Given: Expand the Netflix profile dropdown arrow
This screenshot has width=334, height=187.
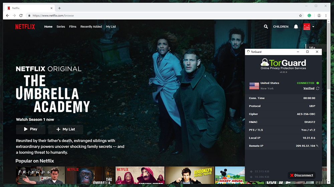Looking at the screenshot, I should tap(313, 27).
